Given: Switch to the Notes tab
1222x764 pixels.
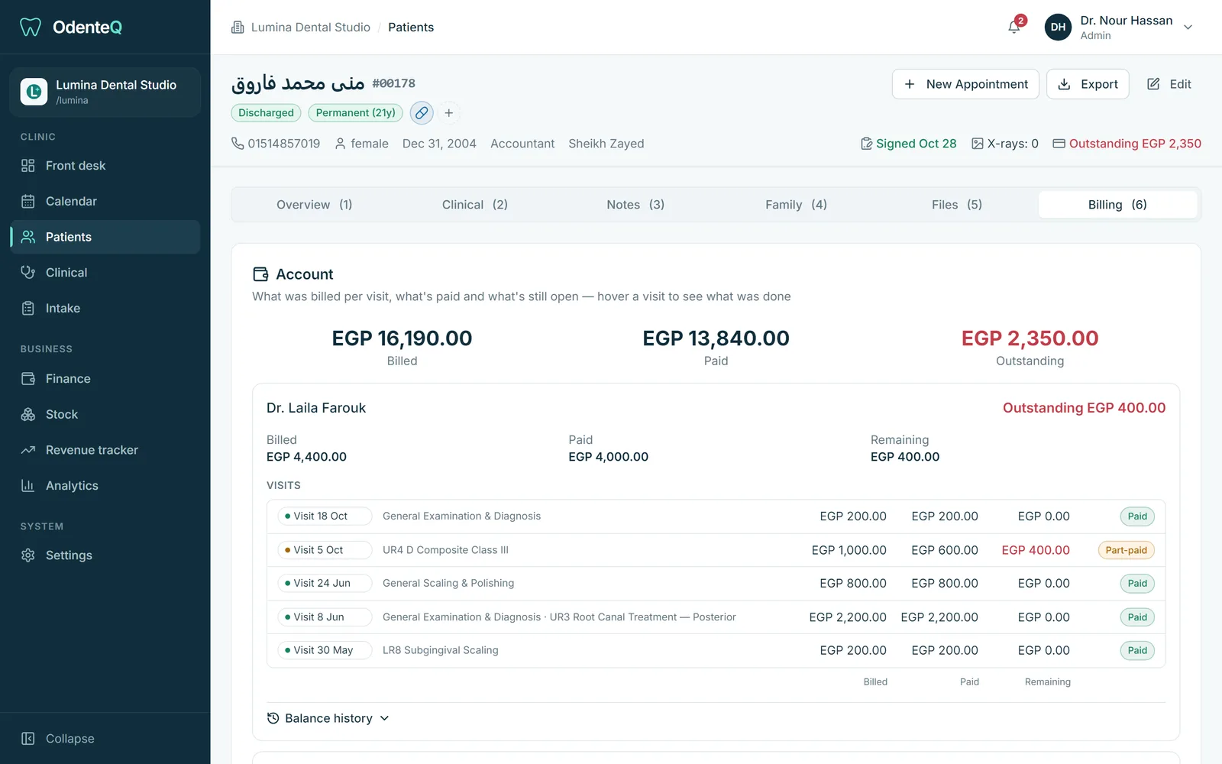Looking at the screenshot, I should 635,205.
